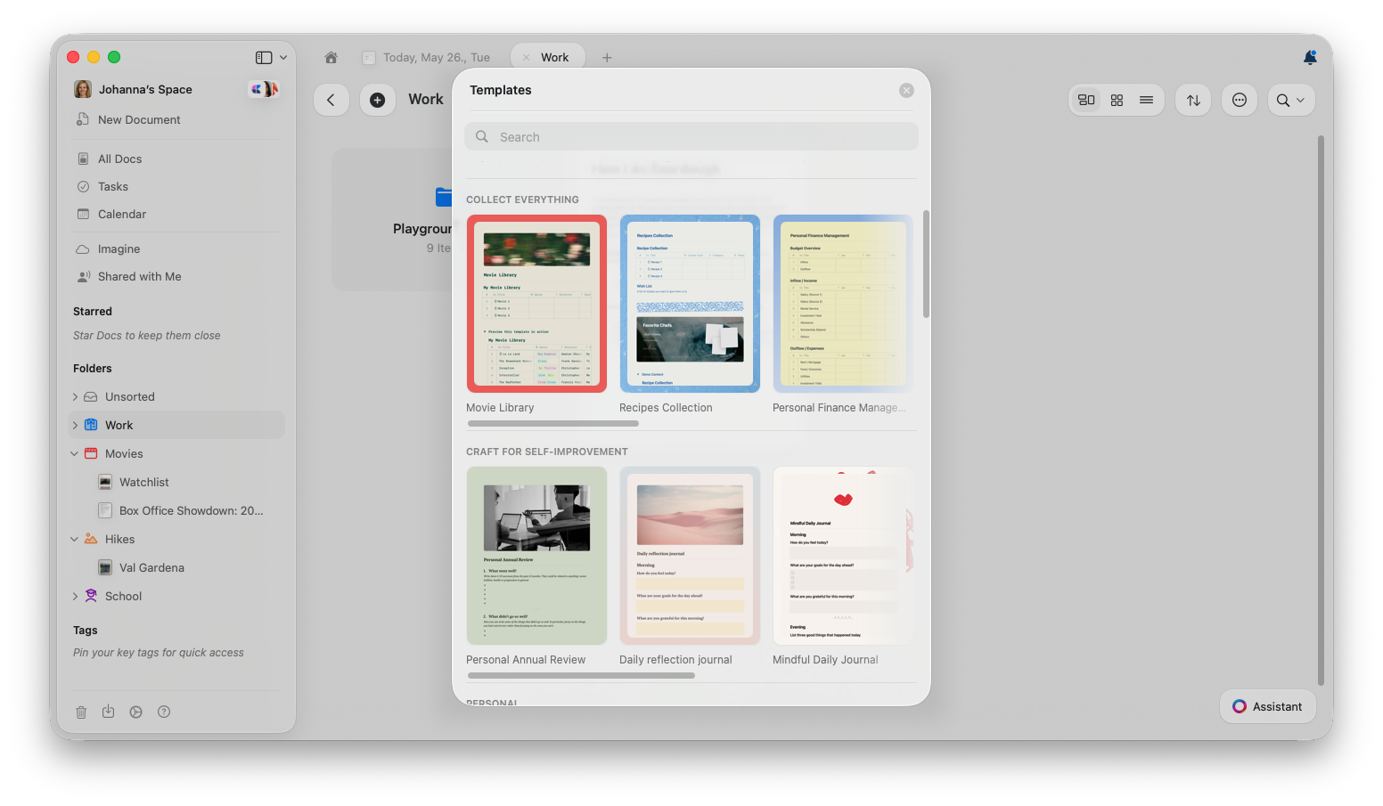Image resolution: width=1383 pixels, height=806 pixels.
Task: Choose the Personal Annual Review template
Action: [536, 556]
